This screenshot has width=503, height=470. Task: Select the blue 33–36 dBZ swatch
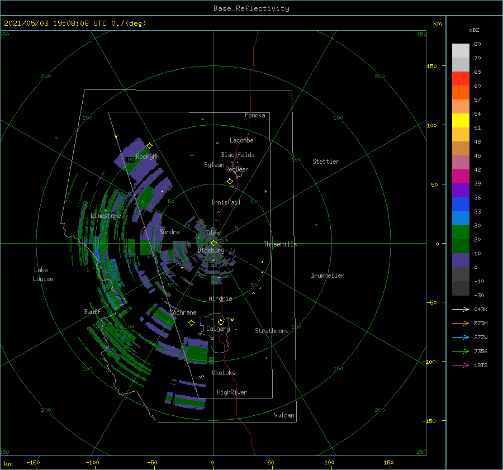(x=461, y=205)
